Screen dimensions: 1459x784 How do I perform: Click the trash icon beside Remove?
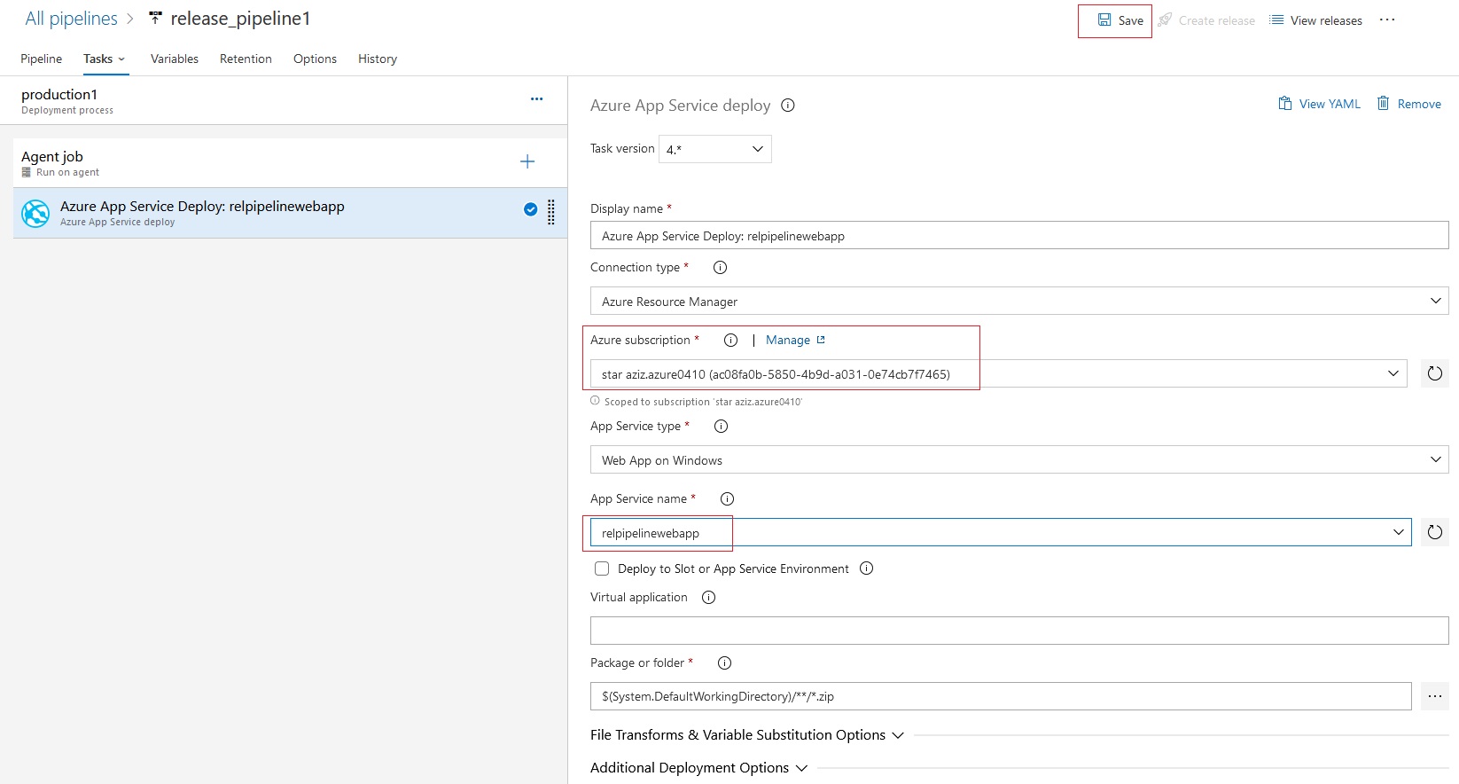click(1383, 104)
